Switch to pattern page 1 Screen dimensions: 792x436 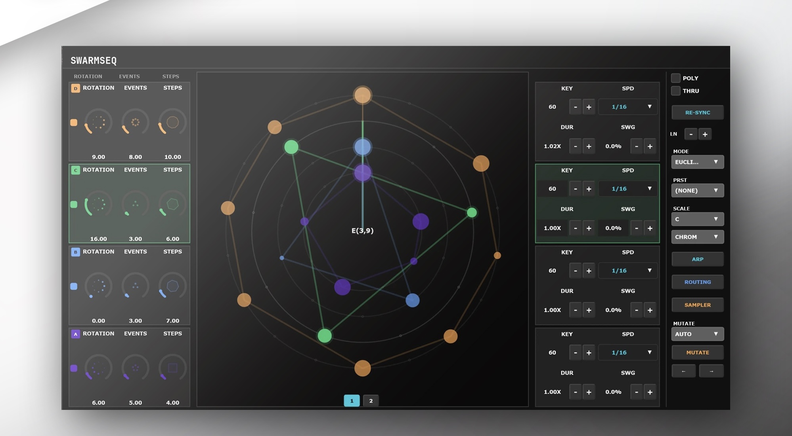coord(352,401)
